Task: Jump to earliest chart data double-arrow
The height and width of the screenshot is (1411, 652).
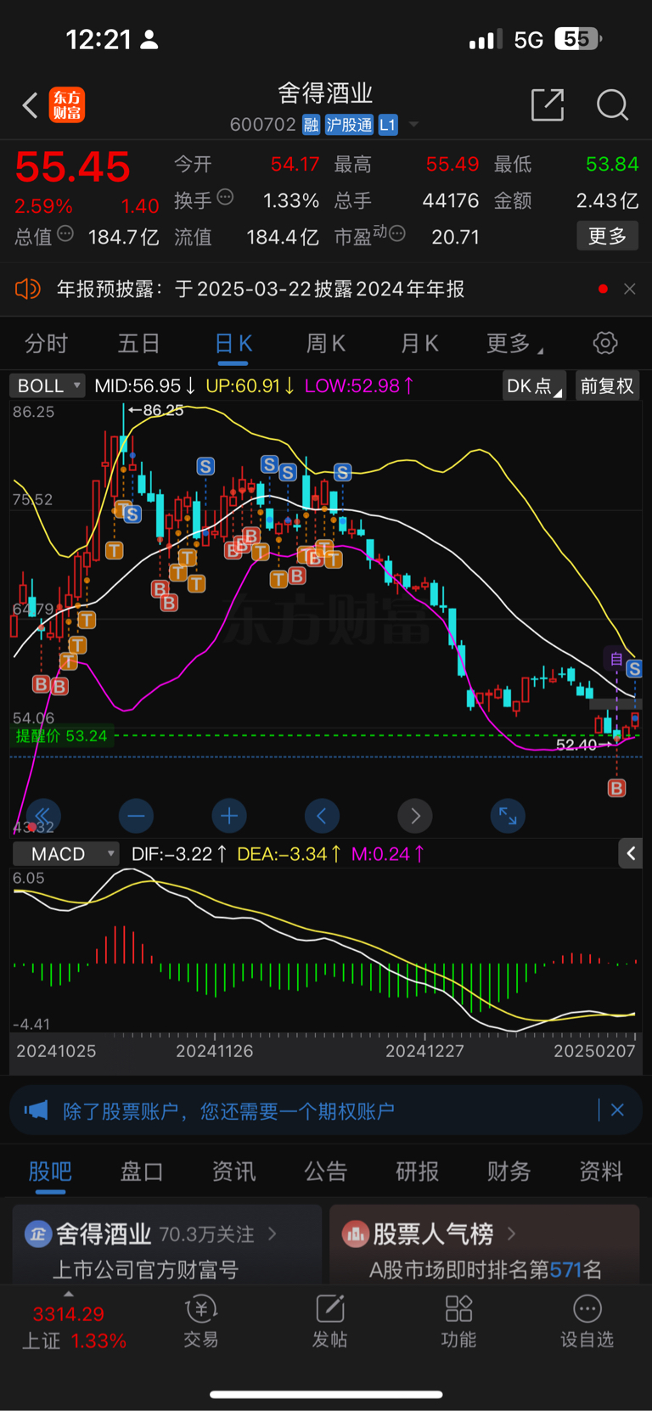Action: pyautogui.click(x=43, y=817)
